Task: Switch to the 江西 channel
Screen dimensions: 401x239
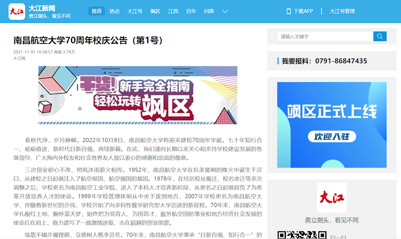Action: 173,11
